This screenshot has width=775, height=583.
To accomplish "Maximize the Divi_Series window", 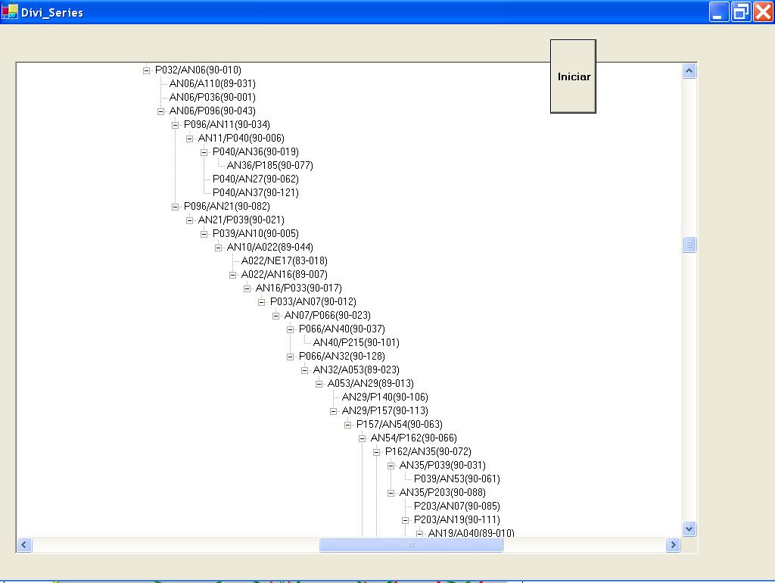I will [741, 12].
